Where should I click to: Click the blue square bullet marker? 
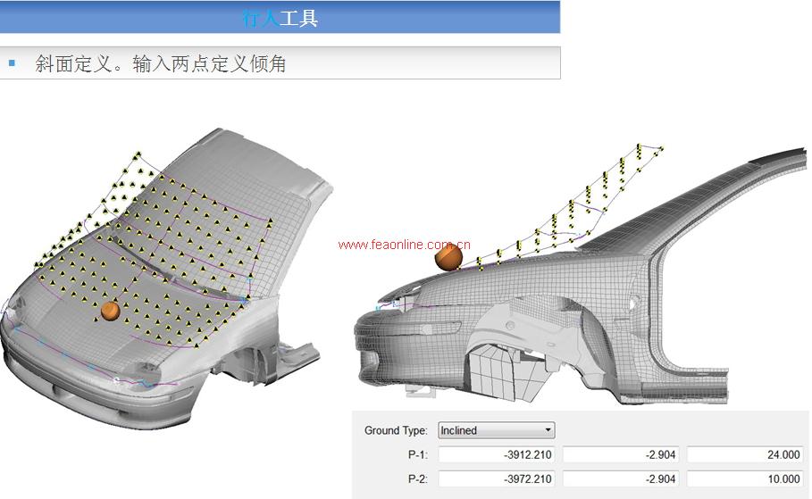click(x=12, y=63)
